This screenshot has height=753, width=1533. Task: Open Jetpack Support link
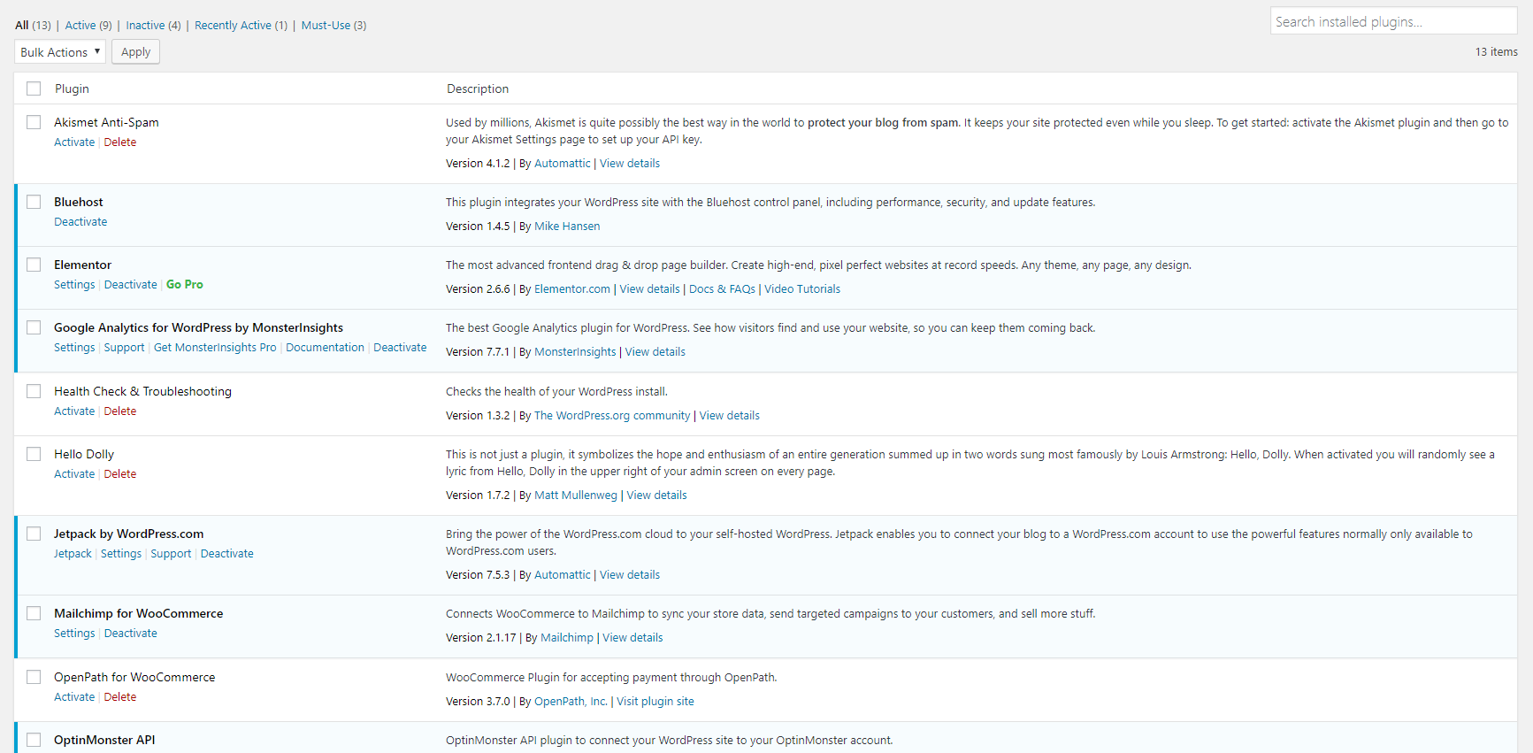(171, 554)
